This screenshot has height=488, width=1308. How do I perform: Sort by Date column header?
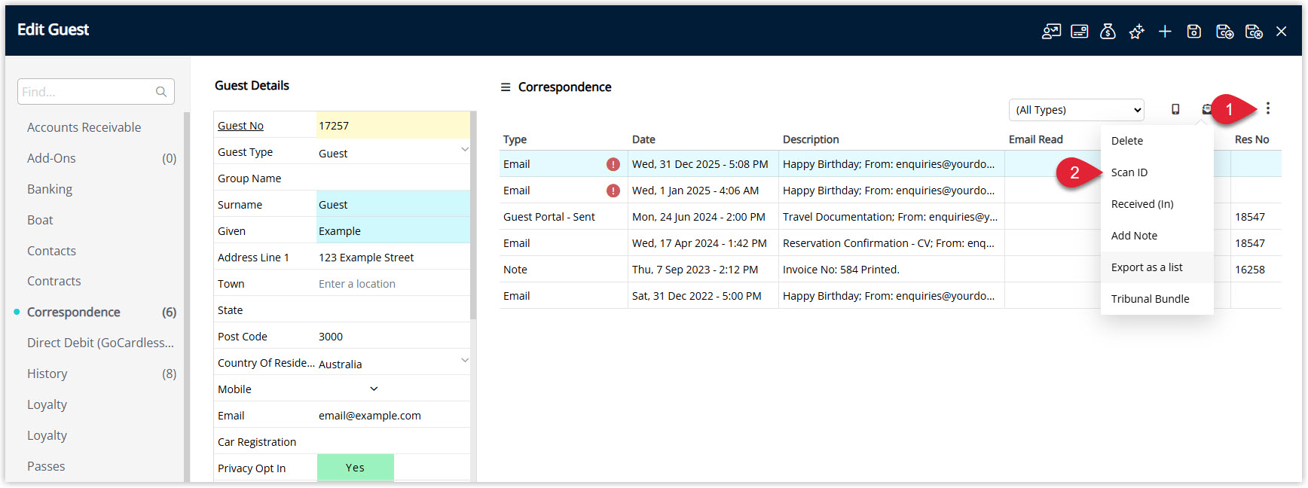pyautogui.click(x=643, y=139)
